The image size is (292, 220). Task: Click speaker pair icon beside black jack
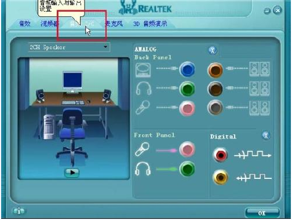pos(260,89)
